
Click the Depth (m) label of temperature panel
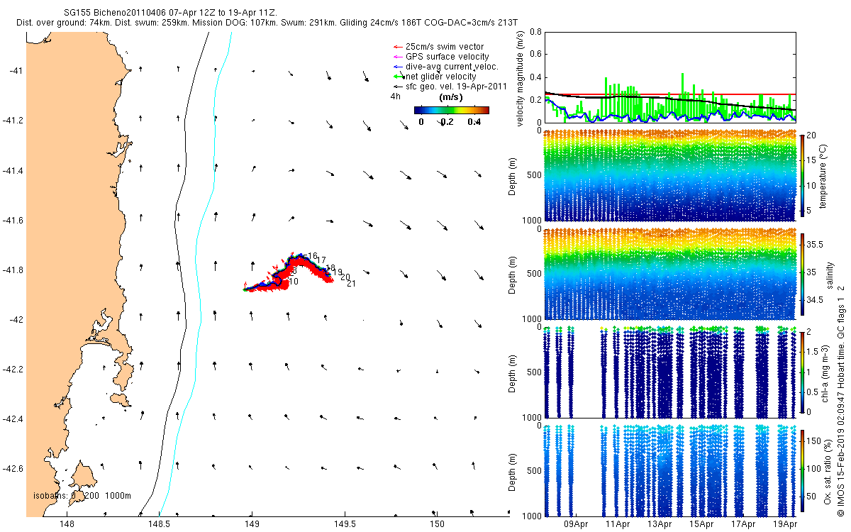[513, 175]
